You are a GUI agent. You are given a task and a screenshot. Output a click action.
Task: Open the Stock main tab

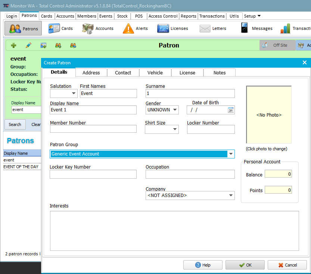tap(122, 16)
